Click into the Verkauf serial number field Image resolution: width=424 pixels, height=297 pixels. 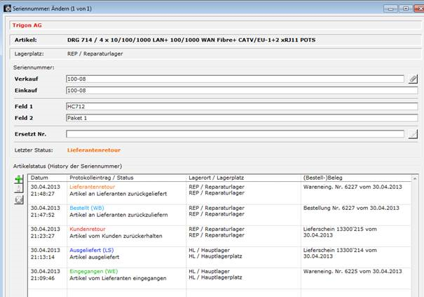coord(234,79)
